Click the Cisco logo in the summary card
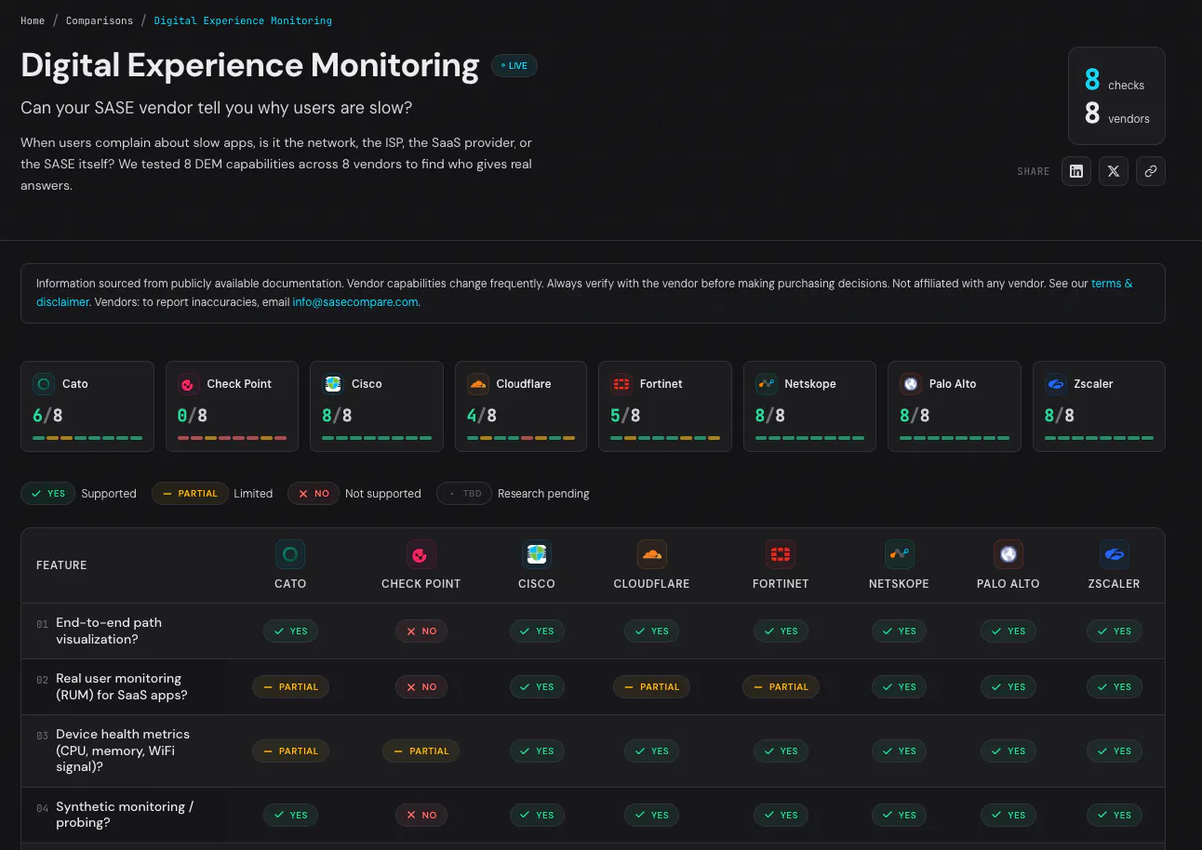 tap(333, 384)
